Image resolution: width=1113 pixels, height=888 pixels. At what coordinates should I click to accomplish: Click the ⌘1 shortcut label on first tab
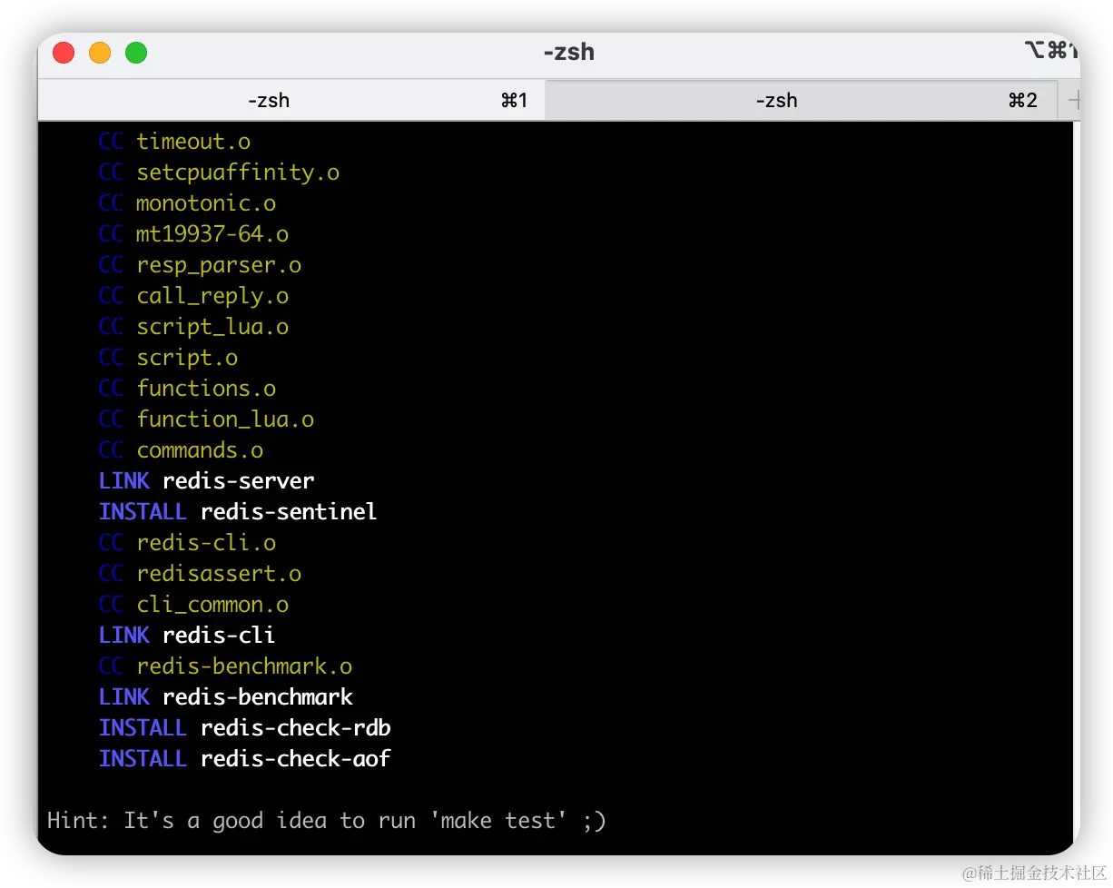click(515, 100)
